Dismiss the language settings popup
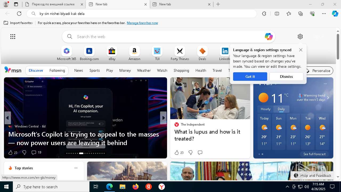341x192 pixels. tap(286, 77)
